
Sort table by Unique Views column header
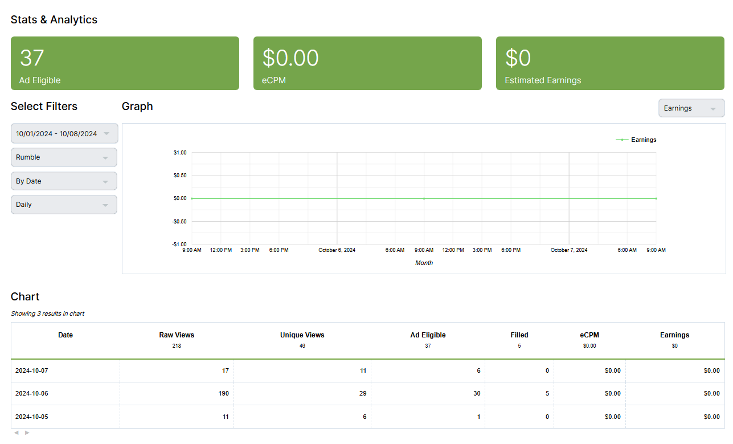click(302, 335)
